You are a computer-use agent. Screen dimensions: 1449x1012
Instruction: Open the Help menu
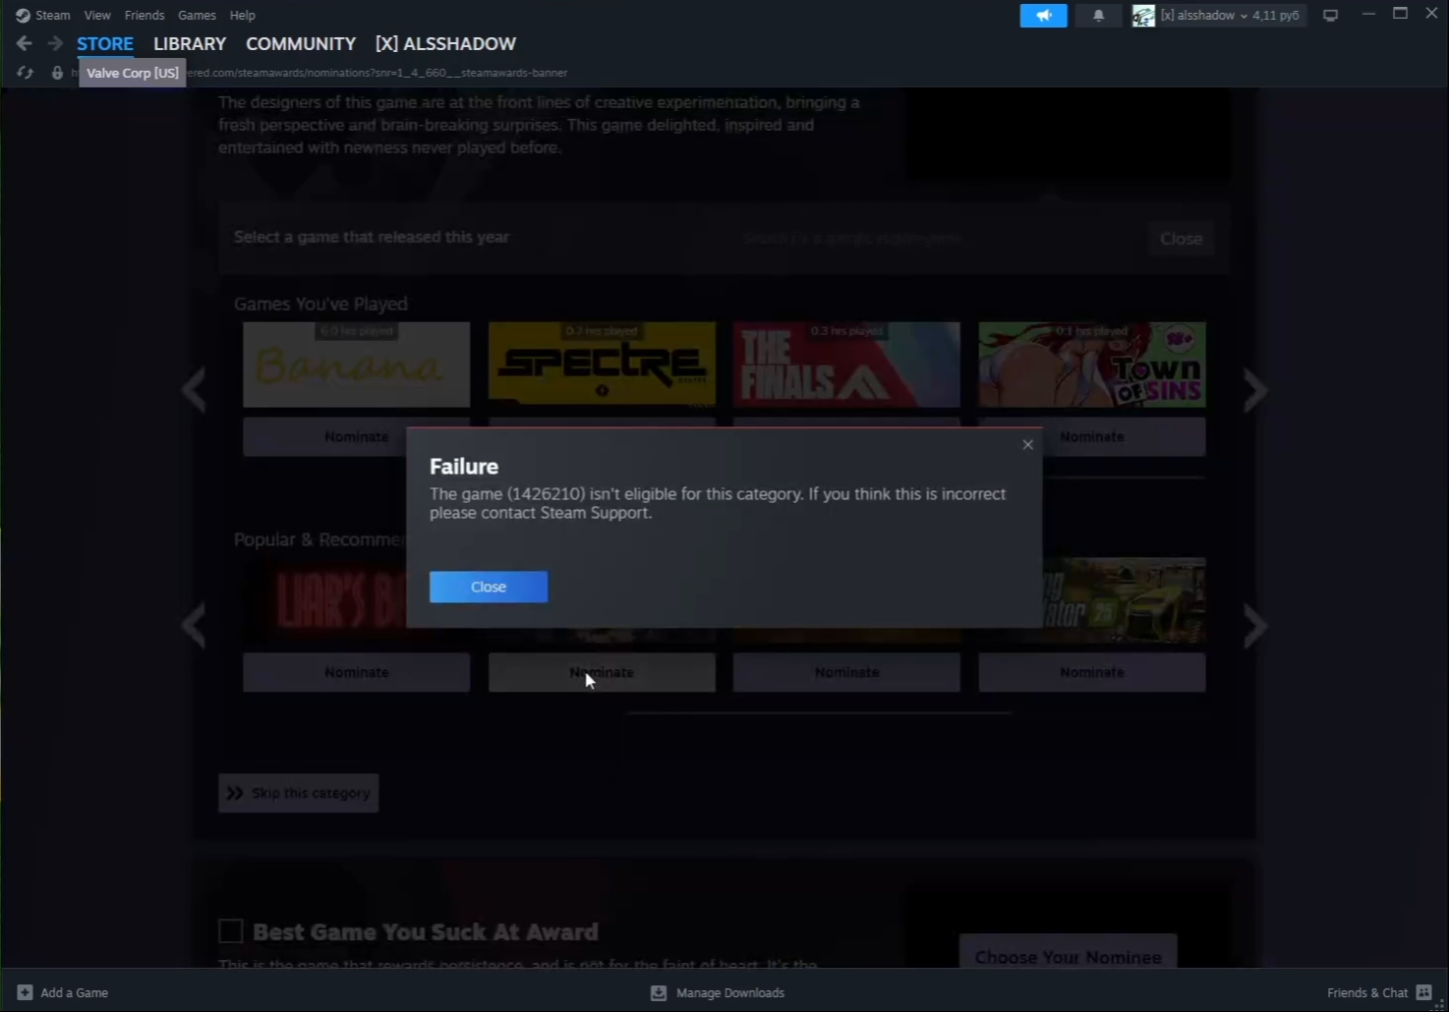pos(242,16)
